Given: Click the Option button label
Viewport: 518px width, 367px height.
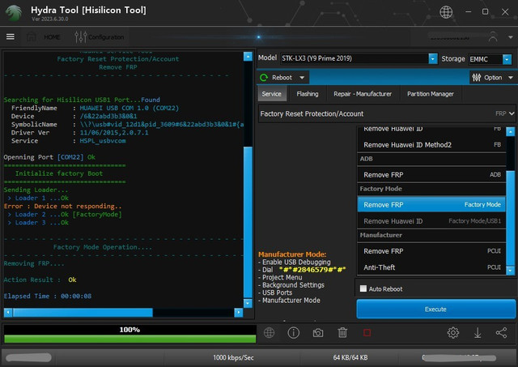Looking at the screenshot, I should coord(493,78).
